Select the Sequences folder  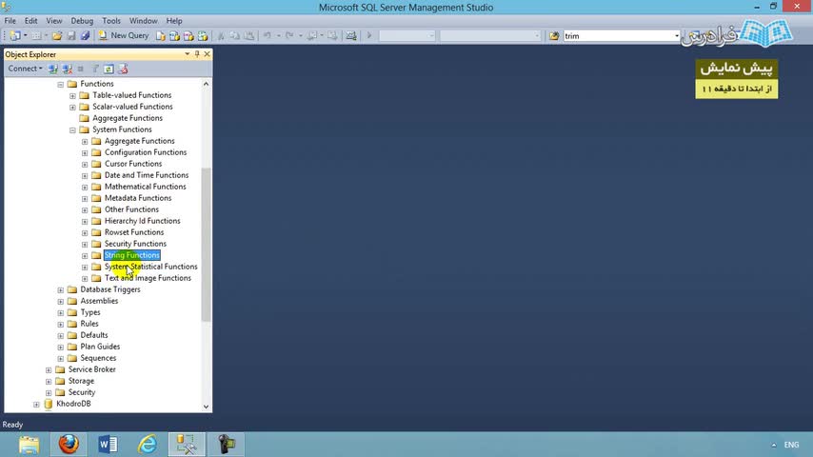coord(98,358)
